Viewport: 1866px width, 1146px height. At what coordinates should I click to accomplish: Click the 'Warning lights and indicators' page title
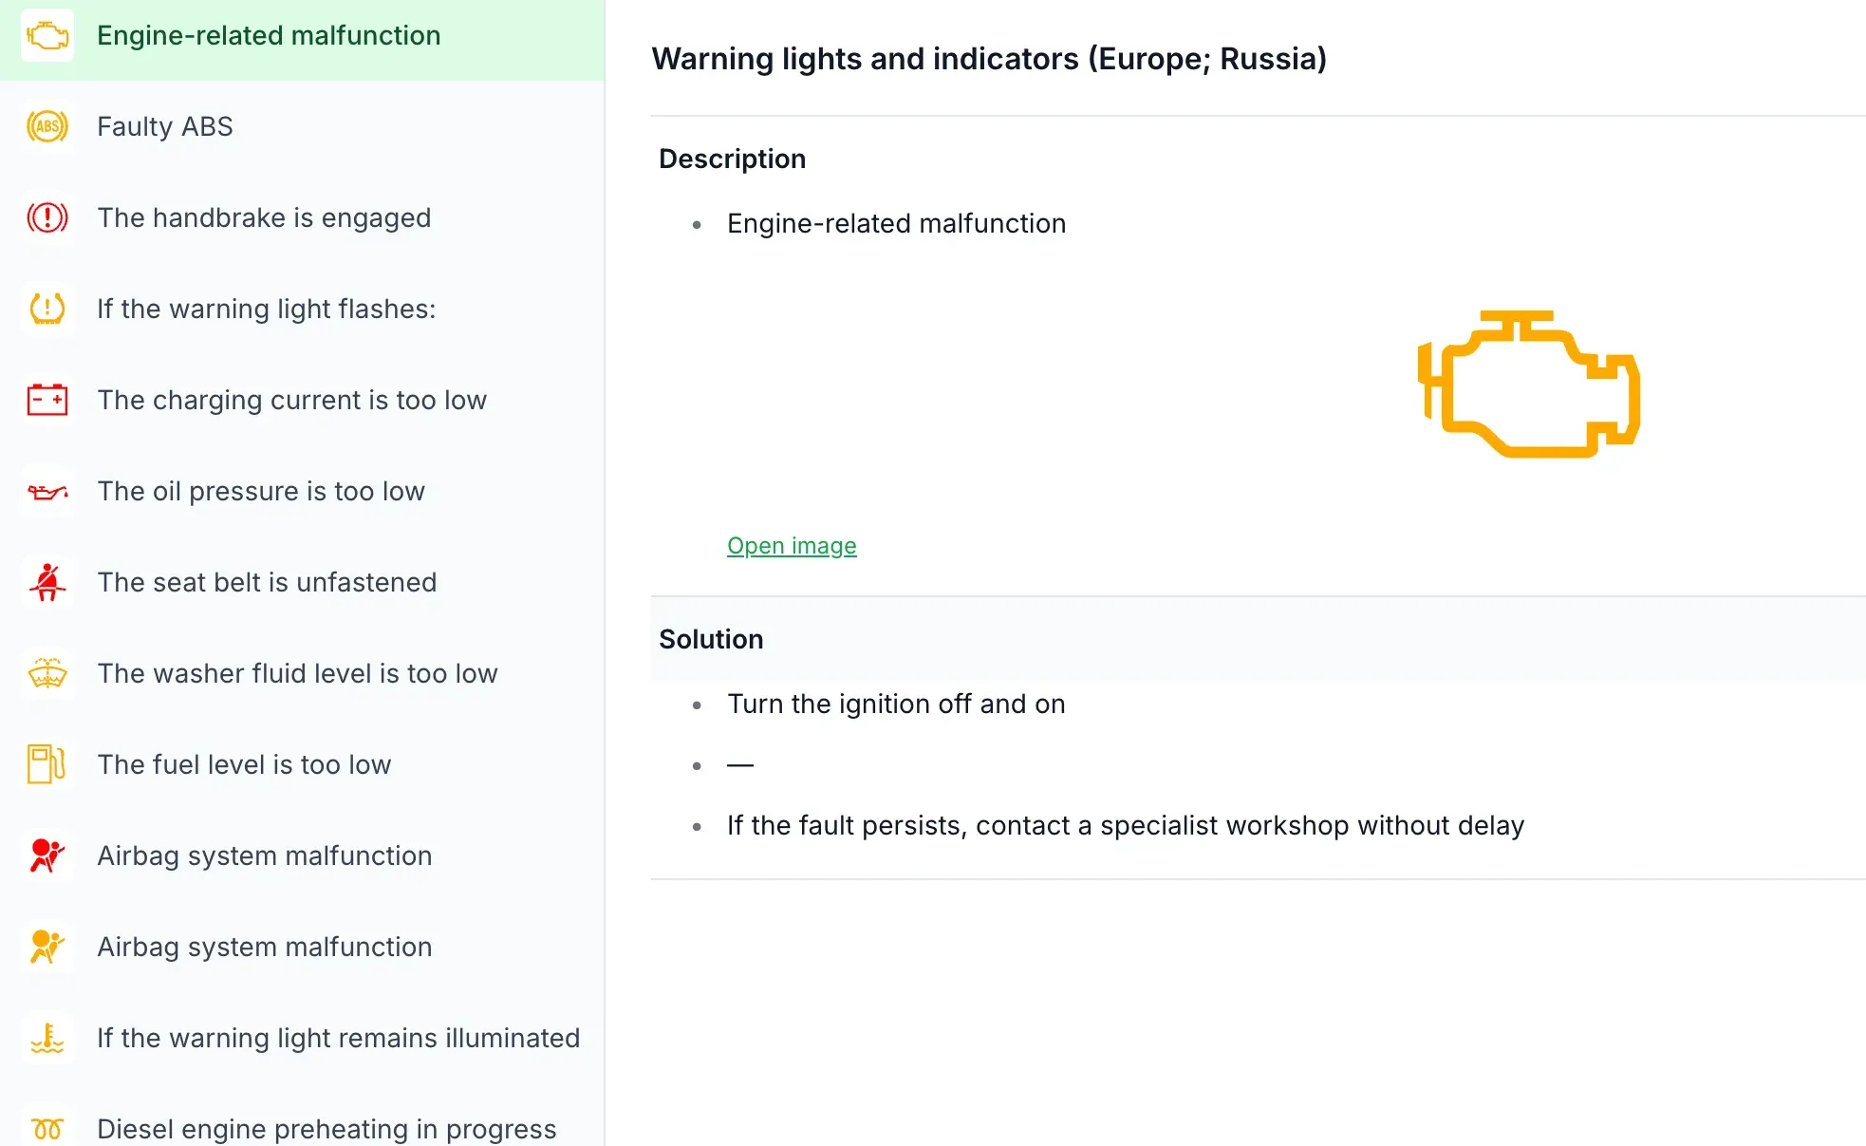pyautogui.click(x=989, y=59)
